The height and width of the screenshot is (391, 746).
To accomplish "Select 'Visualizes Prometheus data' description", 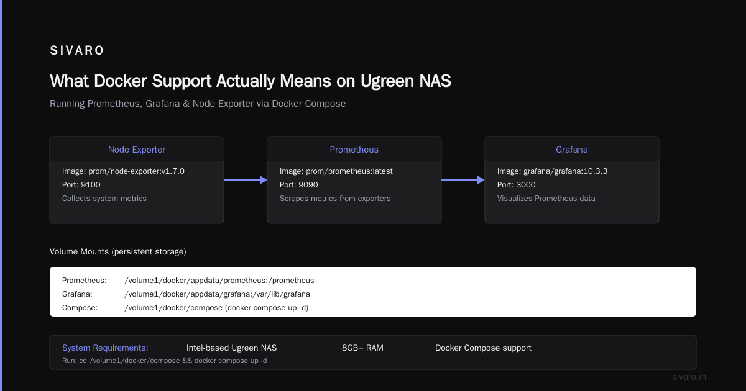I will coord(546,199).
